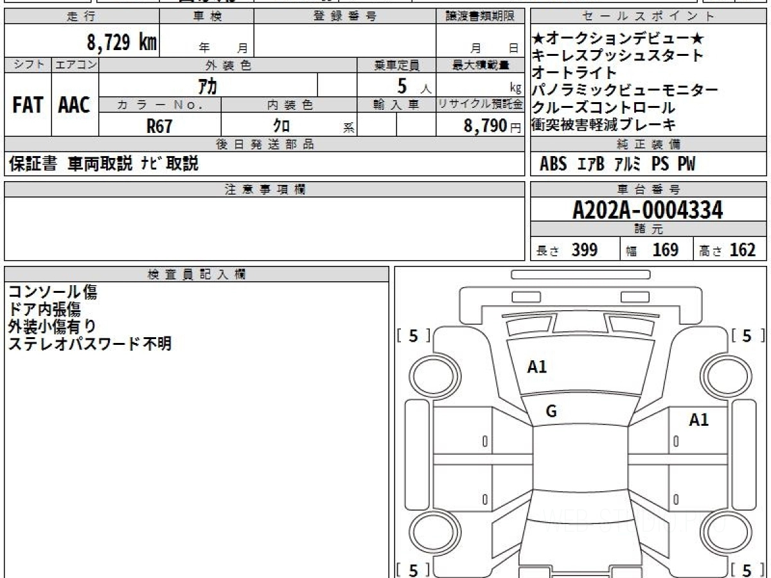Click the 車台番号 header
This screenshot has height=578, width=771.
click(x=649, y=189)
